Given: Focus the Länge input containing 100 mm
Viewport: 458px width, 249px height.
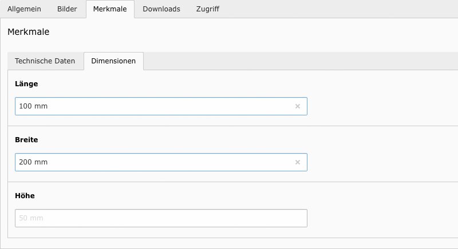Looking at the screenshot, I should 161,106.
